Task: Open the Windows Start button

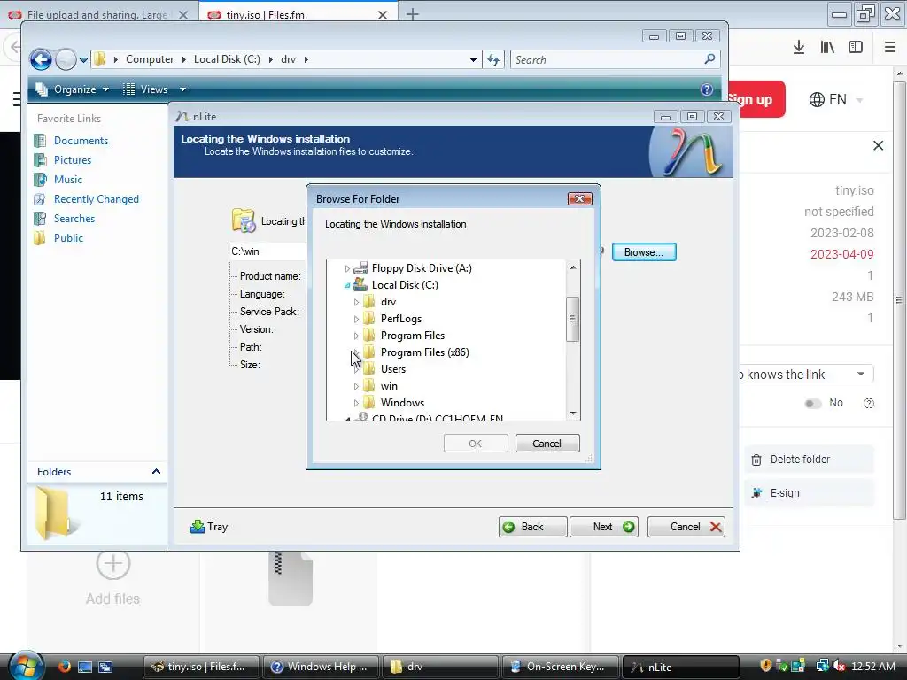Action: coord(24,665)
